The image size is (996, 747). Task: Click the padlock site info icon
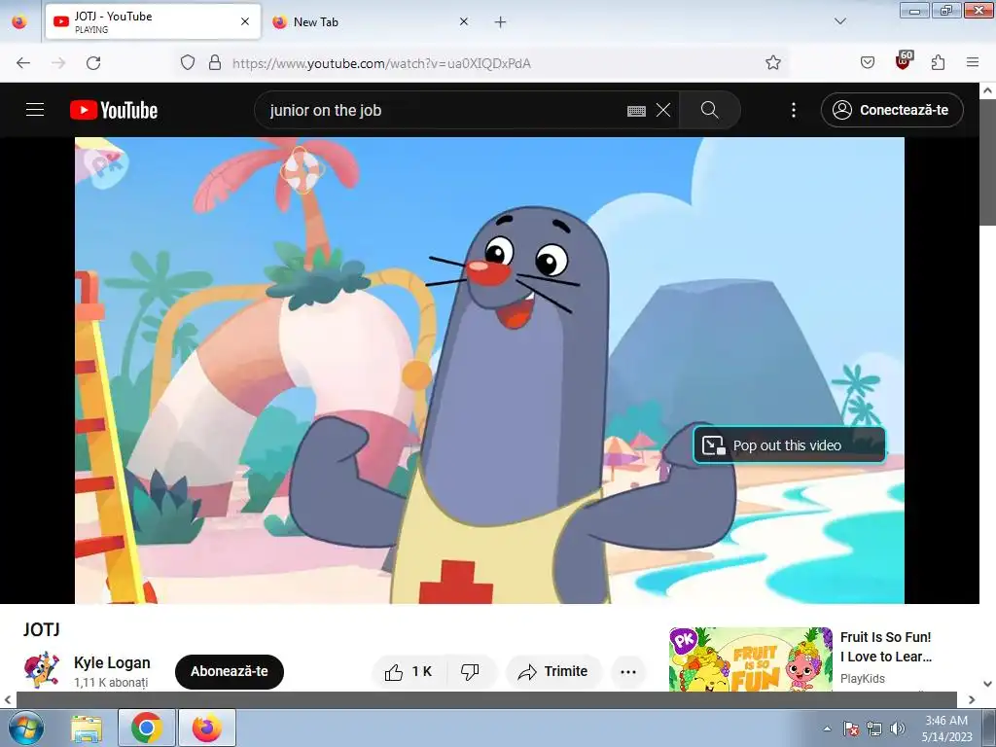click(x=215, y=62)
